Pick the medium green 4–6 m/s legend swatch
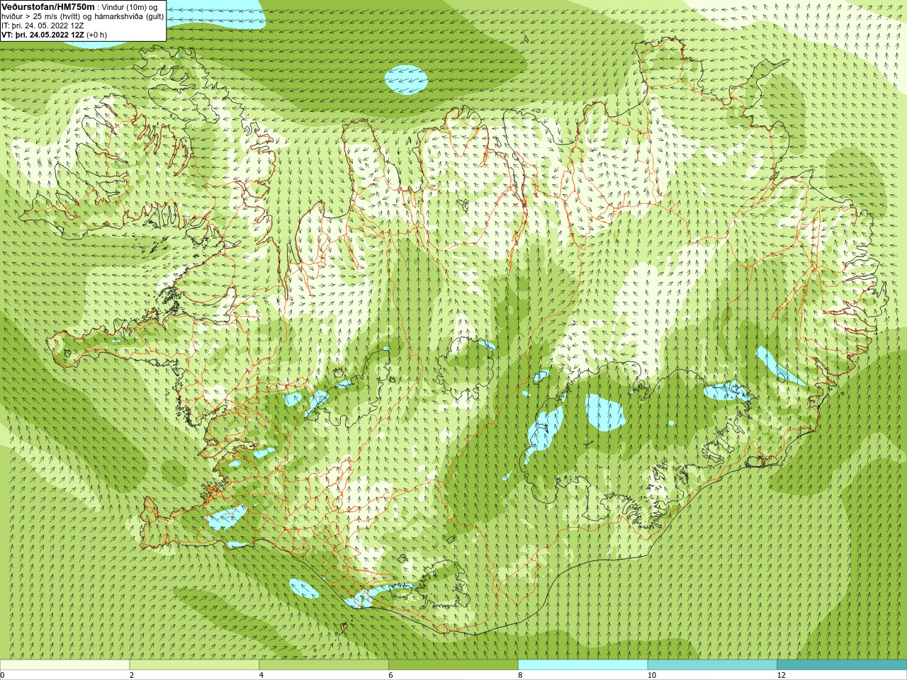The height and width of the screenshot is (680, 907). (324, 665)
